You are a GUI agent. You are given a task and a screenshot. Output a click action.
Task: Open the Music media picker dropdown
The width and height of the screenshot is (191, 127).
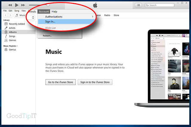pyautogui.click(x=20, y=15)
